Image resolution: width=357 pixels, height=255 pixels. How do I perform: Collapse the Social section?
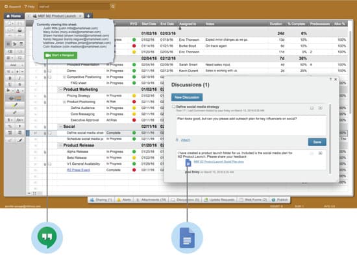pyautogui.click(x=60, y=127)
